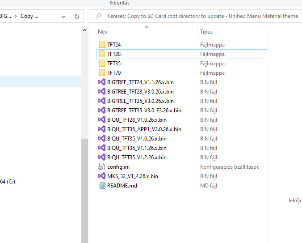
Task: Click the BIG... breadcrumb segment
Action: click(5, 16)
